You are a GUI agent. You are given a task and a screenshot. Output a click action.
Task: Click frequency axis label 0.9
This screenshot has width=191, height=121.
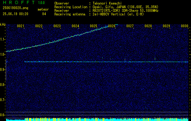(2, 70)
